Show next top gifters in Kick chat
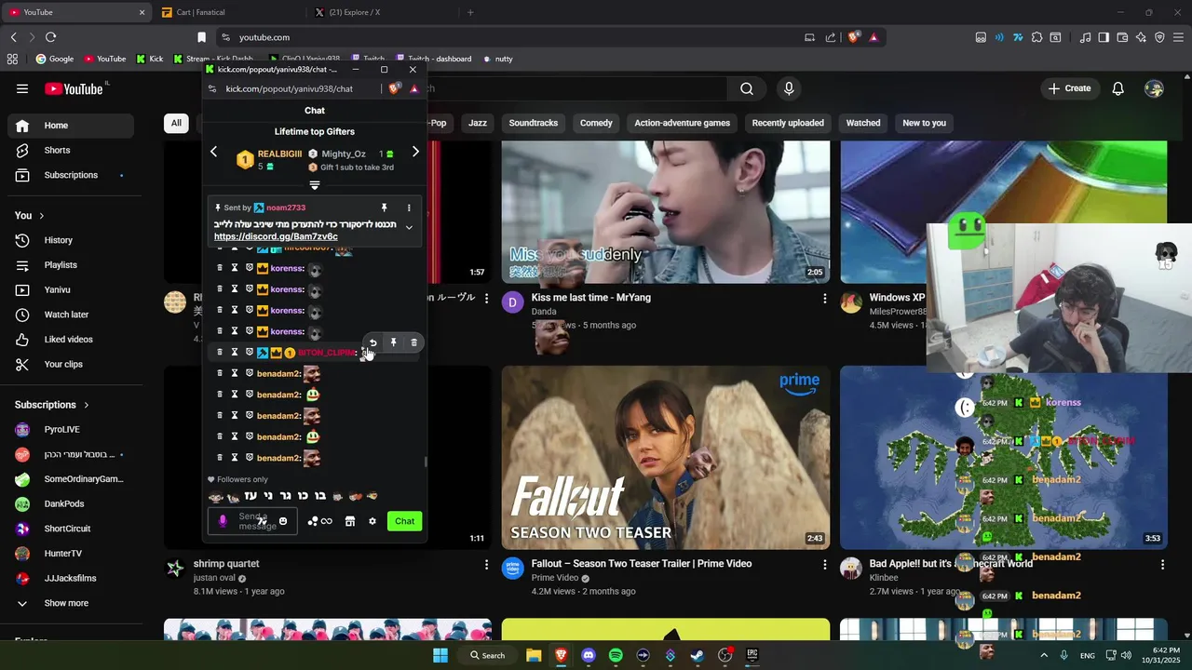This screenshot has width=1192, height=670. click(415, 152)
